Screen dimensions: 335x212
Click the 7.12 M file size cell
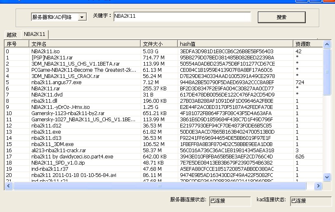pyautogui.click(x=151, y=82)
